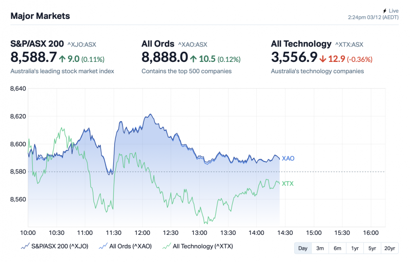The image size is (410, 262).
Task: Select the Day time range tab
Action: [303, 248]
